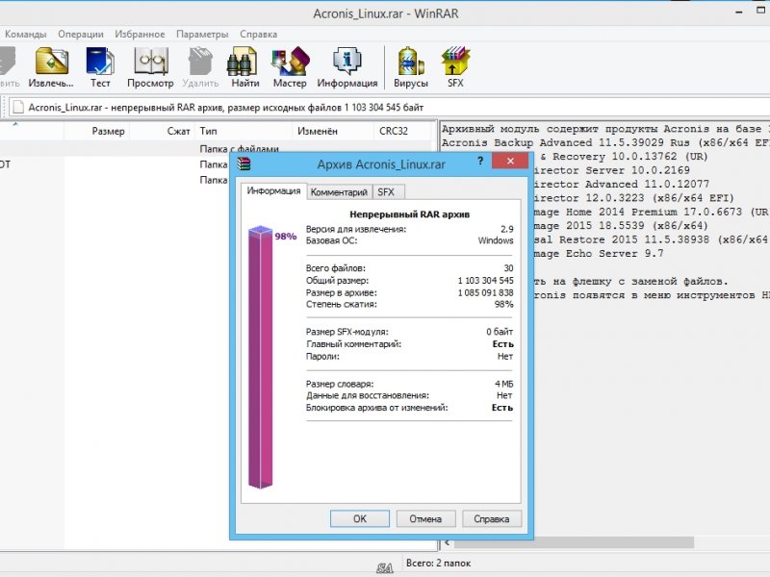Click the dictionary size '4 МБ' value
The height and width of the screenshot is (577, 770).
(503, 384)
